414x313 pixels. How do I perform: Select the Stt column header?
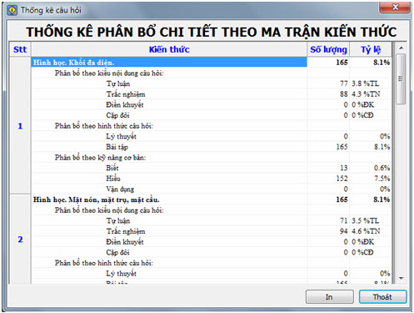click(20, 49)
